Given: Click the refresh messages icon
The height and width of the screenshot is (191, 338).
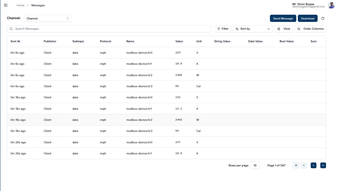Looking at the screenshot, I should click(x=323, y=18).
